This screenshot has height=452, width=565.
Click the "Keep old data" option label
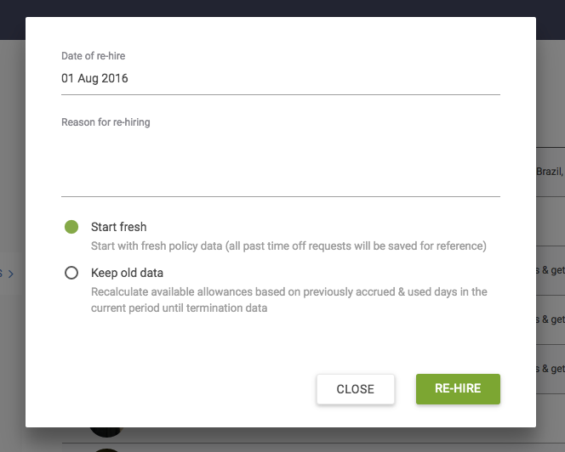coord(128,273)
